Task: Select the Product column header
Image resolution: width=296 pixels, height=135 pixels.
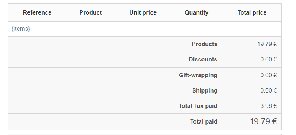Action: (91, 12)
